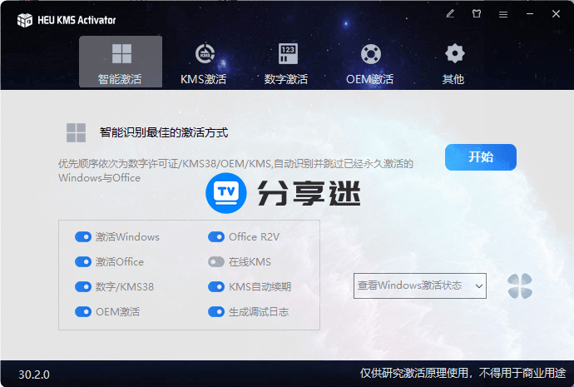574x387 pixels.
Task: Click the OEM activation lifebuoy icon
Action: (370, 54)
